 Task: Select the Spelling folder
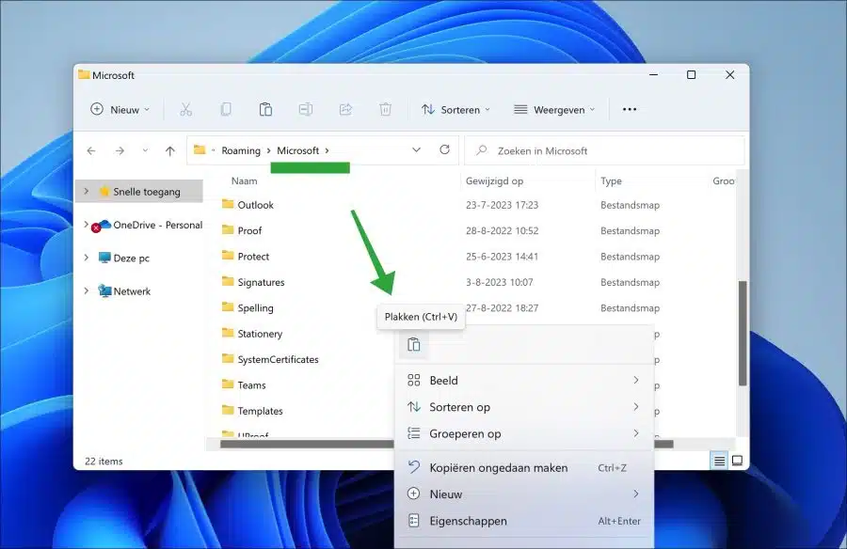tap(255, 307)
